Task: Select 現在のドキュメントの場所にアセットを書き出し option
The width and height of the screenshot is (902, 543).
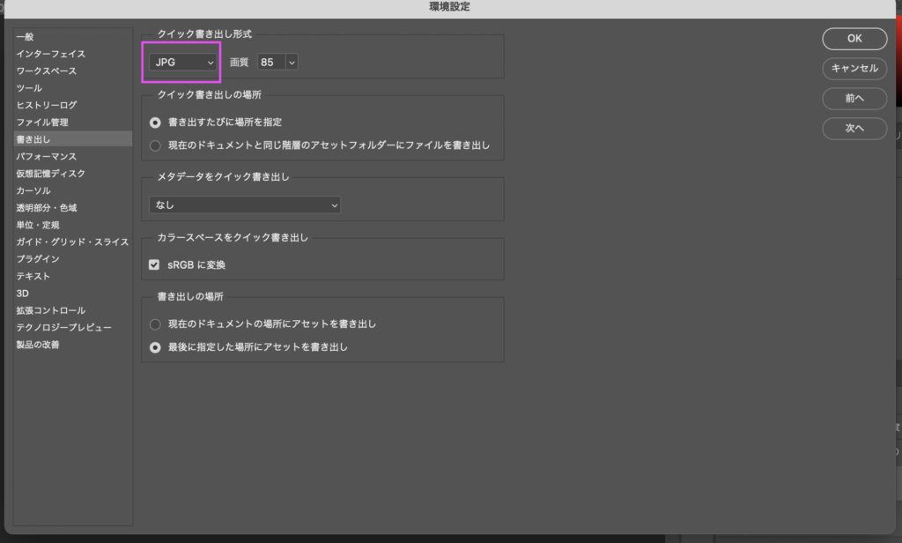Action: 156,324
